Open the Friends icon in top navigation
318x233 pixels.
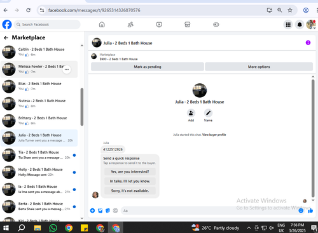click(x=130, y=25)
